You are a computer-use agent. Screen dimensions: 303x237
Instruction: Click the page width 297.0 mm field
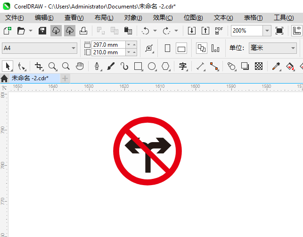click(x=109, y=45)
